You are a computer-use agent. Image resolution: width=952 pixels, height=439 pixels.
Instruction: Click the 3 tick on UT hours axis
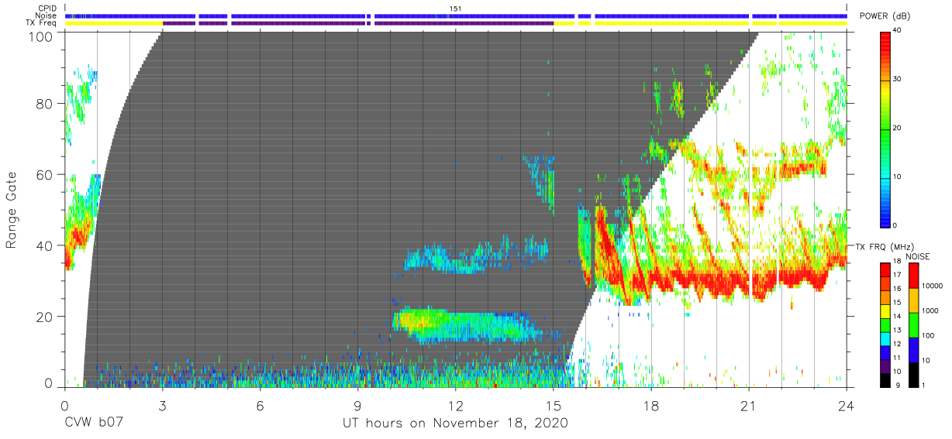pos(162,405)
